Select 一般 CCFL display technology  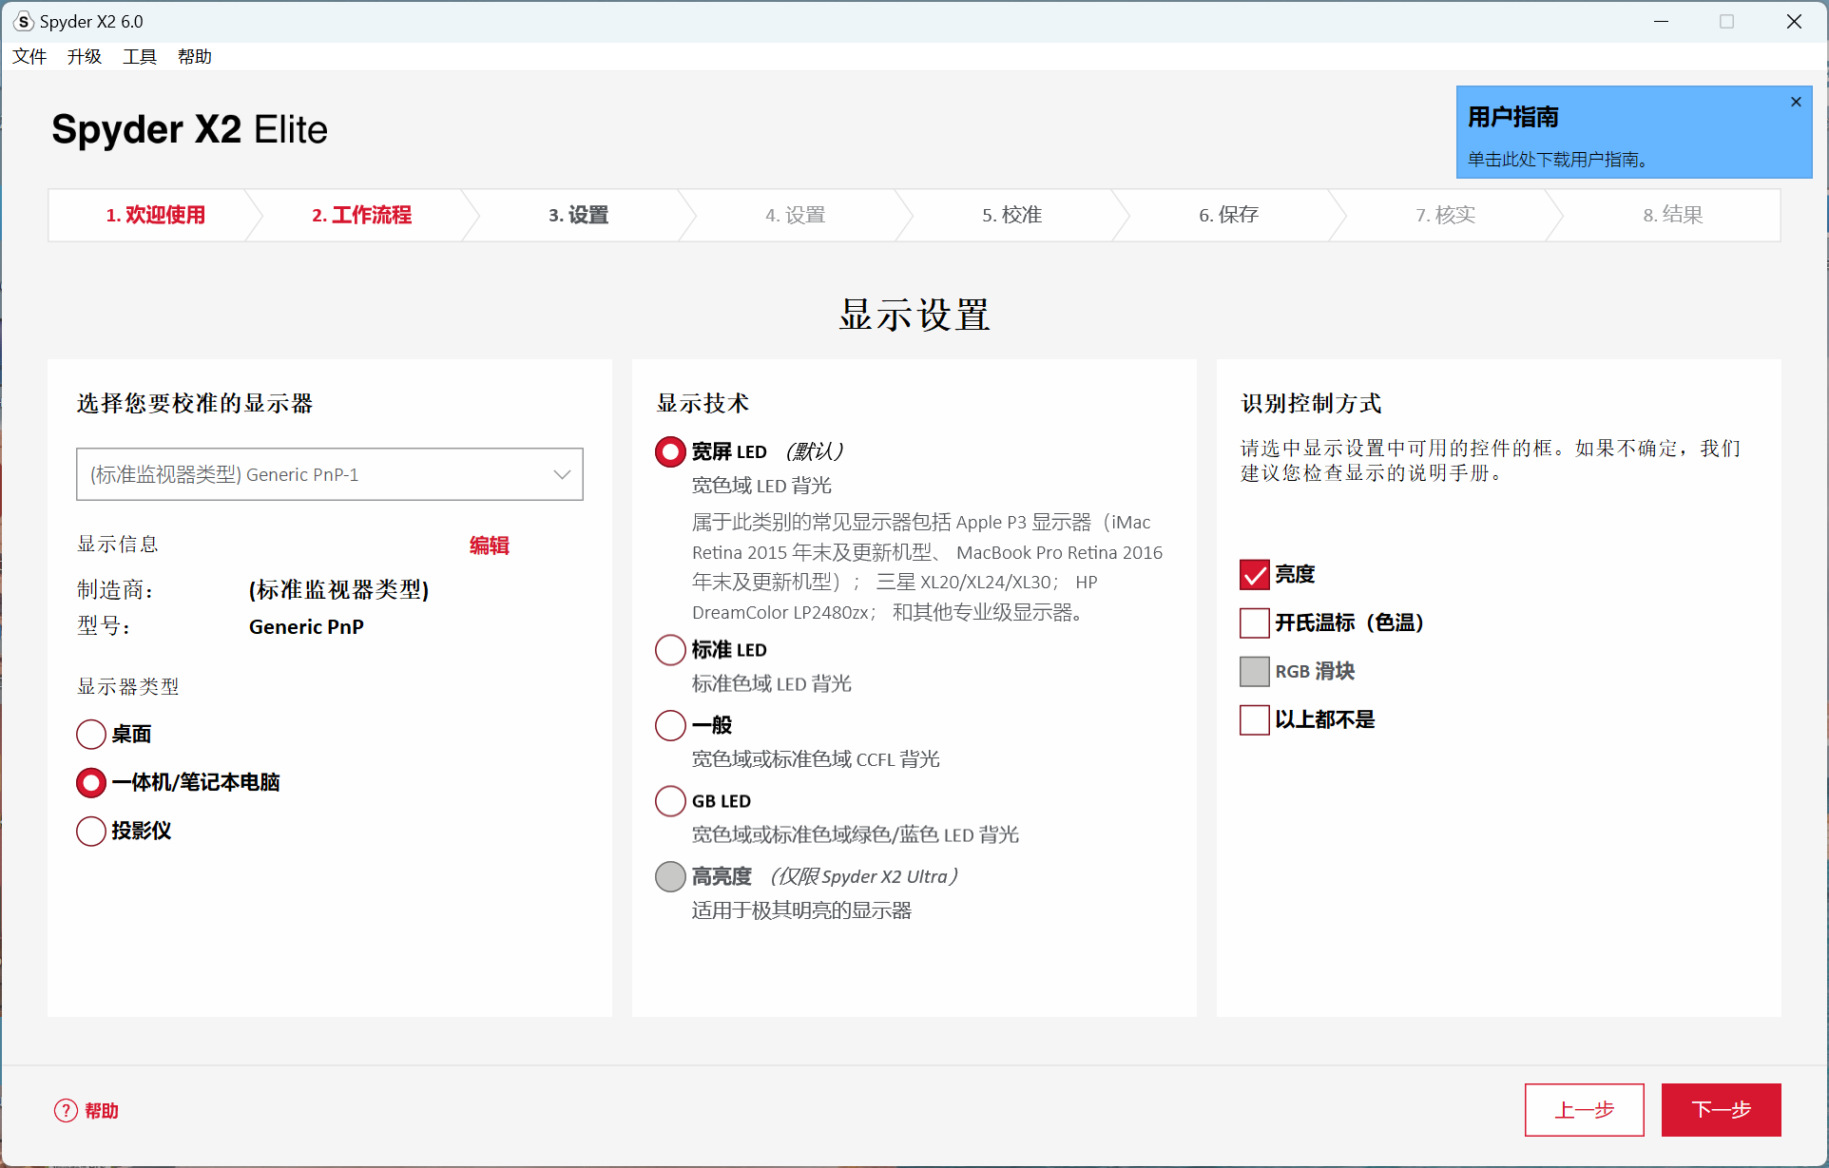click(x=670, y=725)
